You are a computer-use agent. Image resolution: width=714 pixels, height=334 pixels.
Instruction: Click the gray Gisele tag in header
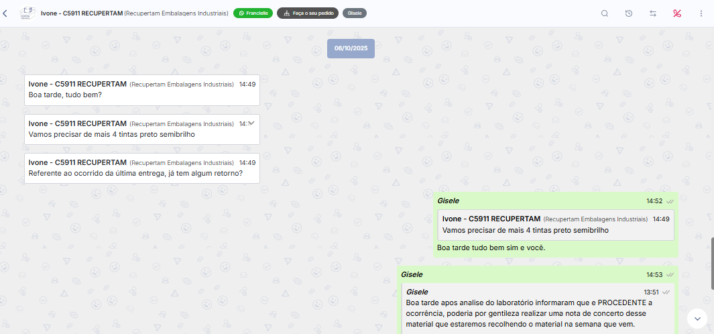point(354,13)
